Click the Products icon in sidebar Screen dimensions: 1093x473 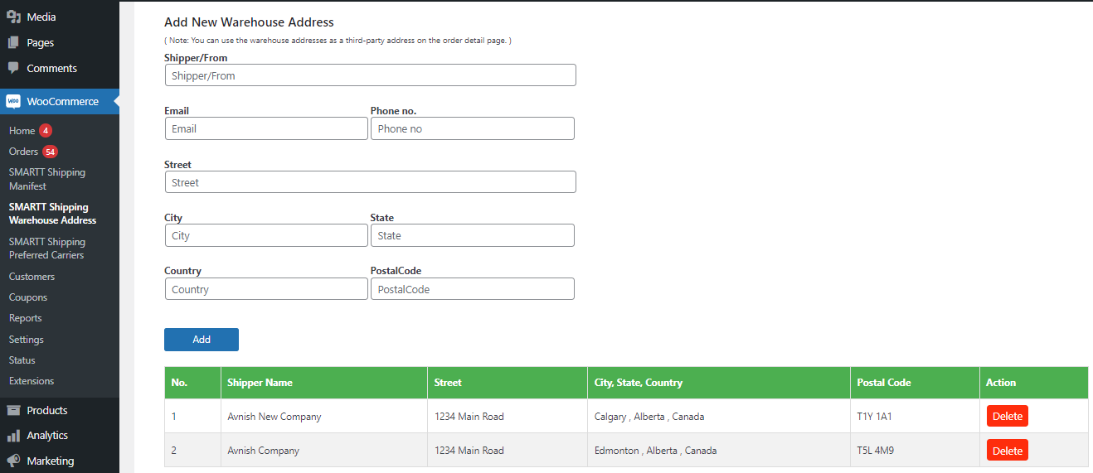(13, 410)
